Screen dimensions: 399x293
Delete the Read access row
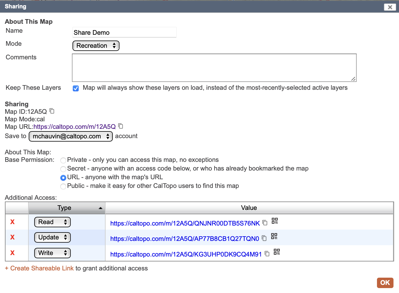click(x=12, y=222)
